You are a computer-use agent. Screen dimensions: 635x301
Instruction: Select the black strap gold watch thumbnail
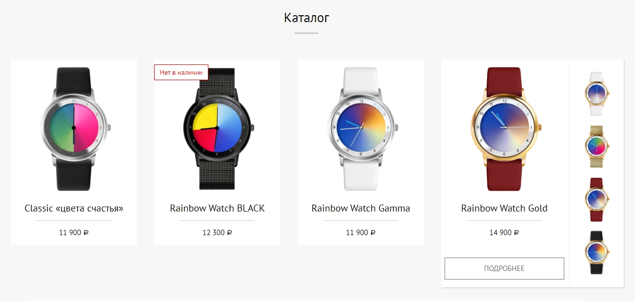[x=597, y=252]
